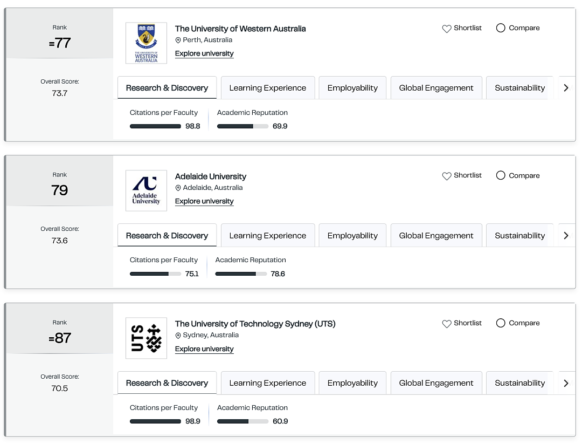Screen dimensions: 582x444
Task: Click location pin next to Adelaide, Australia
Action: (x=178, y=188)
